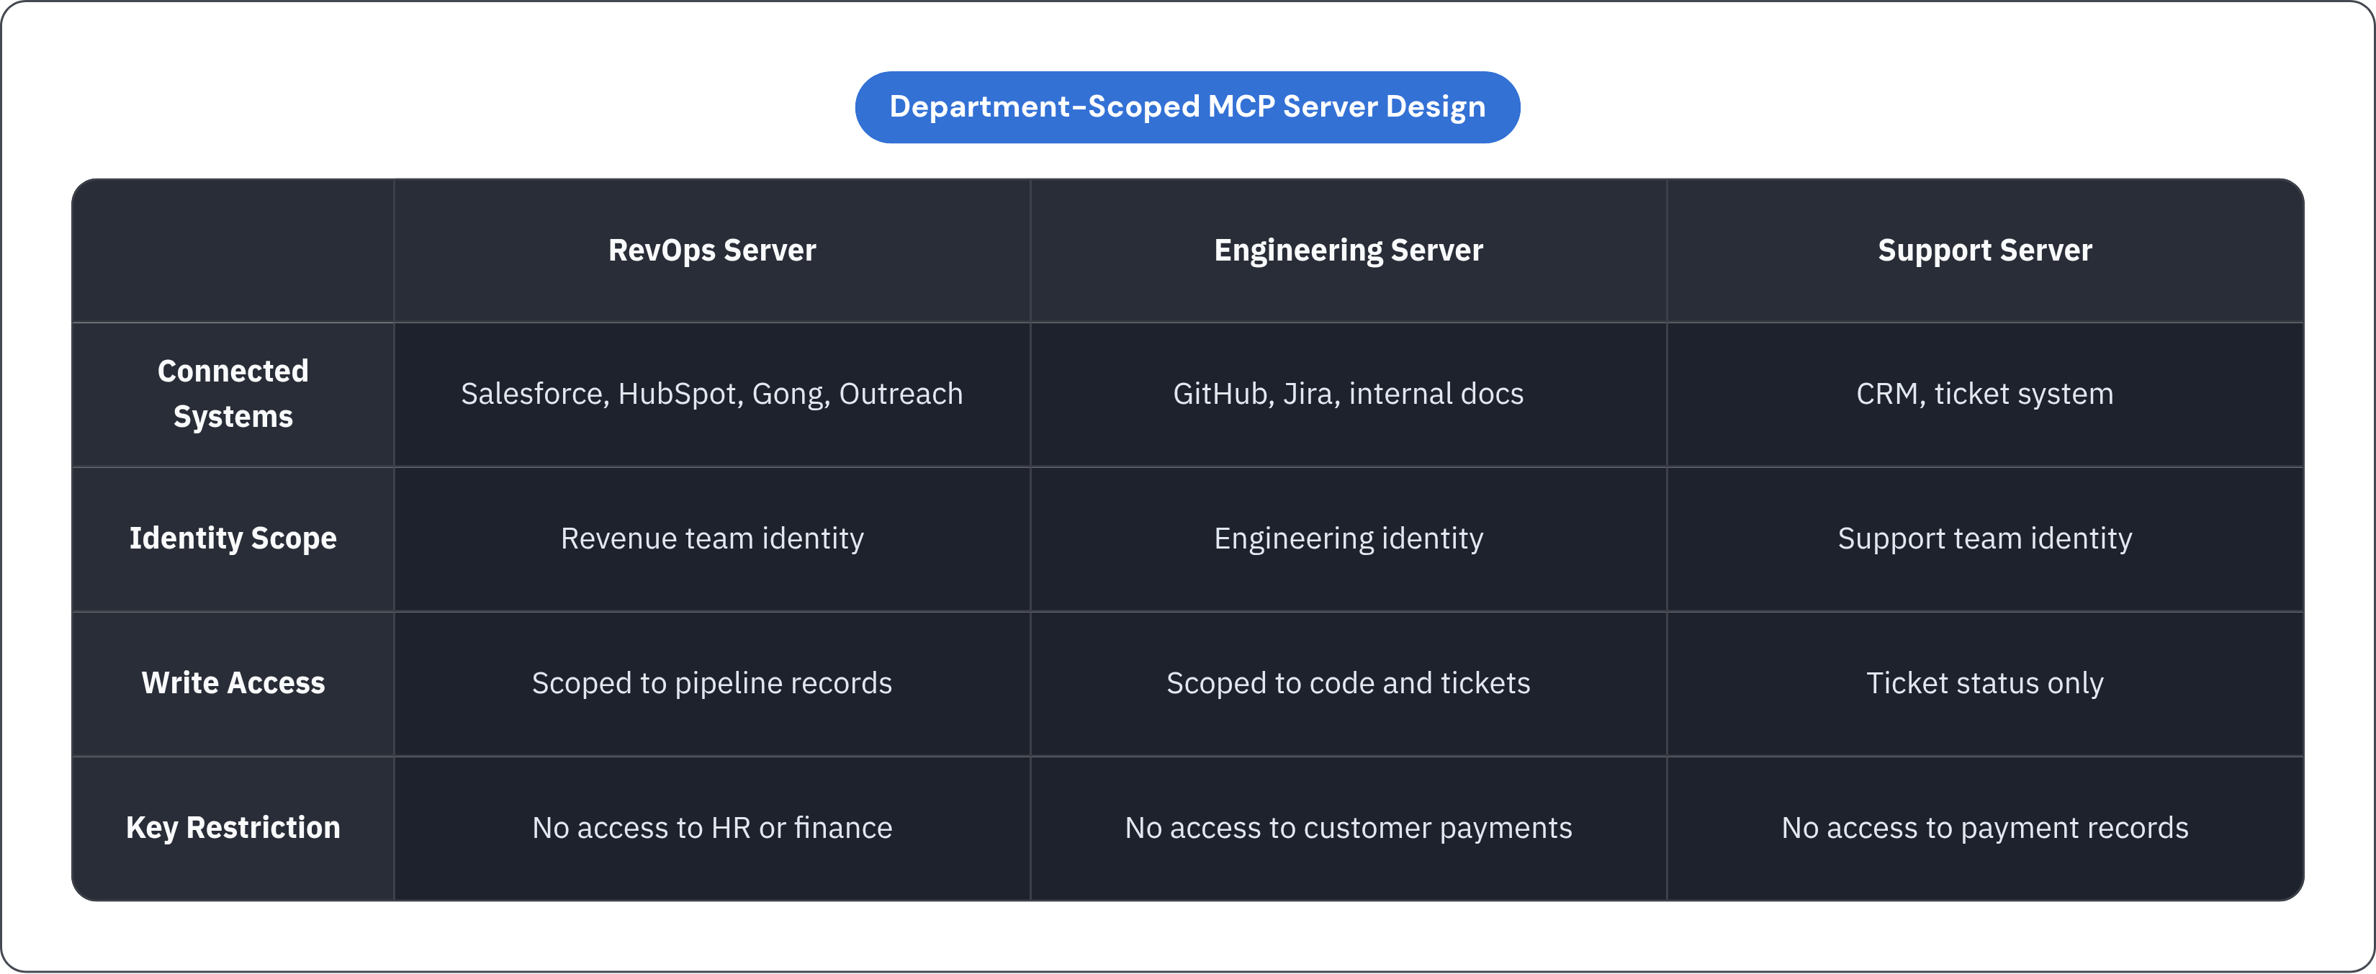Click the Revenue team identity cell
The height and width of the screenshot is (974, 2376).
coord(712,538)
